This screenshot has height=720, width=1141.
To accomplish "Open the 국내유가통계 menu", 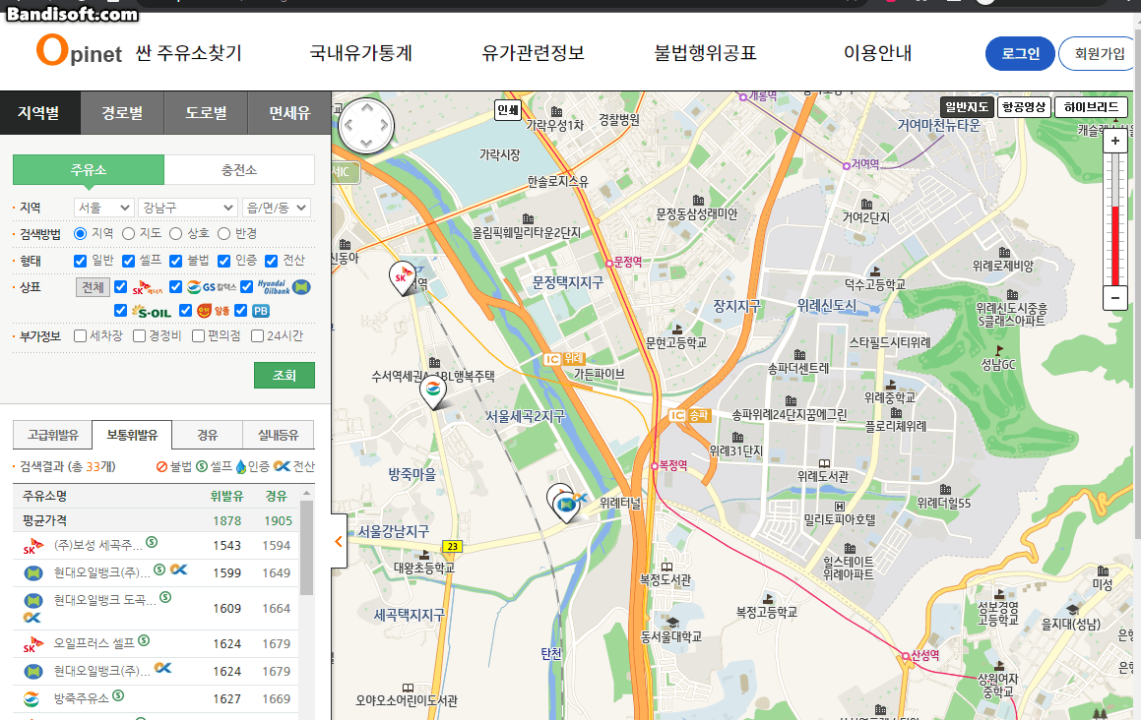I will (361, 53).
